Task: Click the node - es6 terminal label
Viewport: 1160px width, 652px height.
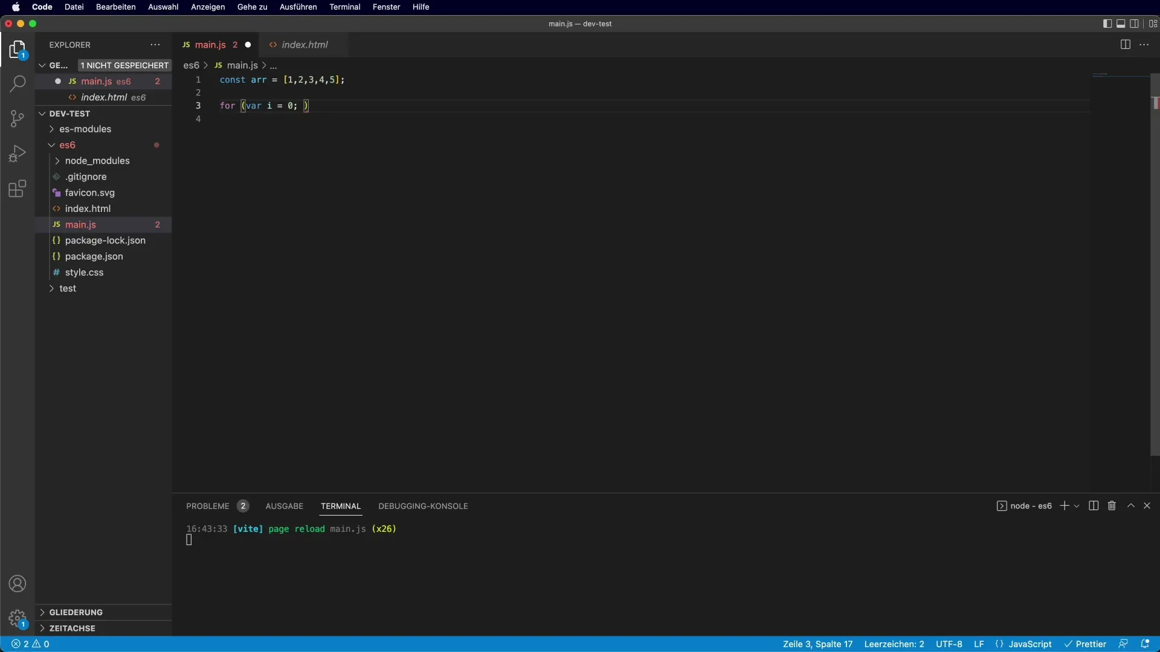Action: pyautogui.click(x=1024, y=506)
